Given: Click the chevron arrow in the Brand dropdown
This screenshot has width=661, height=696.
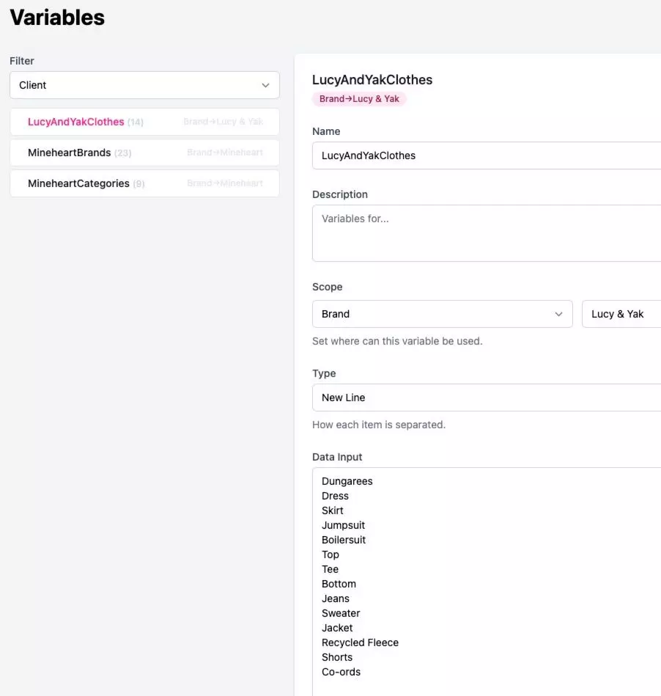Looking at the screenshot, I should tap(558, 315).
